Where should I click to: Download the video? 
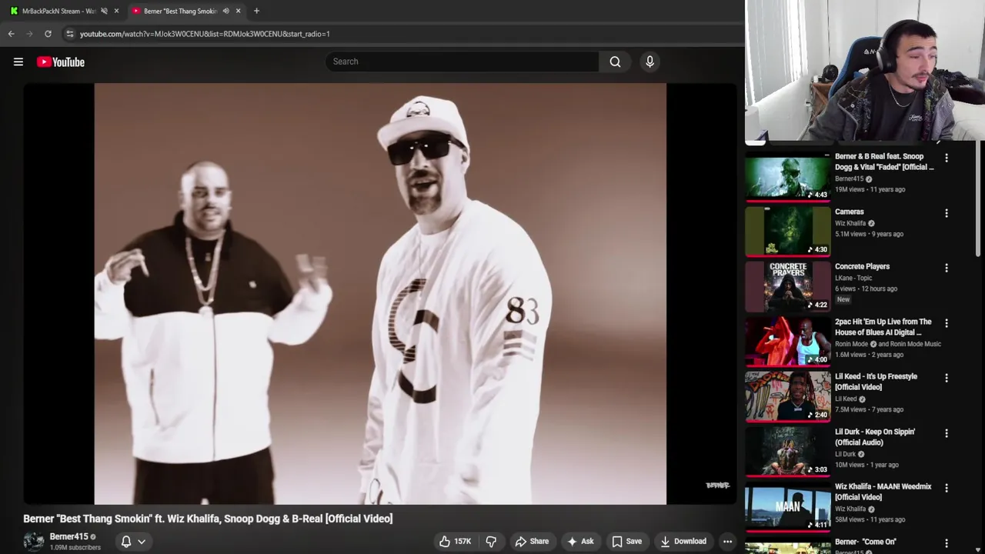tap(683, 542)
